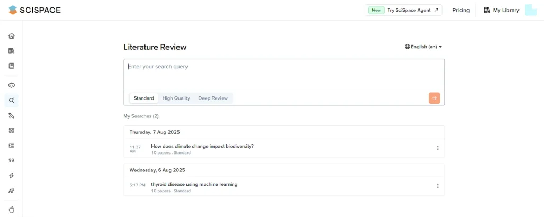This screenshot has width=544, height=217.
Task: Select the High Quality search mode
Action: tap(176, 98)
